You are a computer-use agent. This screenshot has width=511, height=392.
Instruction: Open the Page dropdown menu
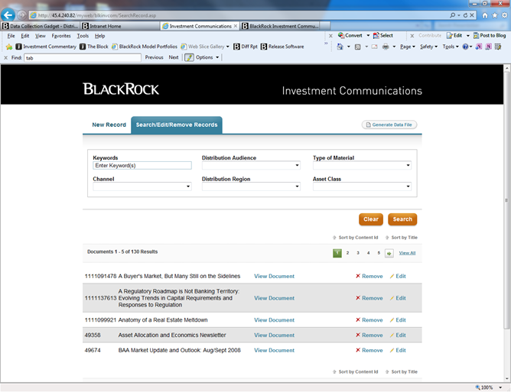(x=408, y=47)
